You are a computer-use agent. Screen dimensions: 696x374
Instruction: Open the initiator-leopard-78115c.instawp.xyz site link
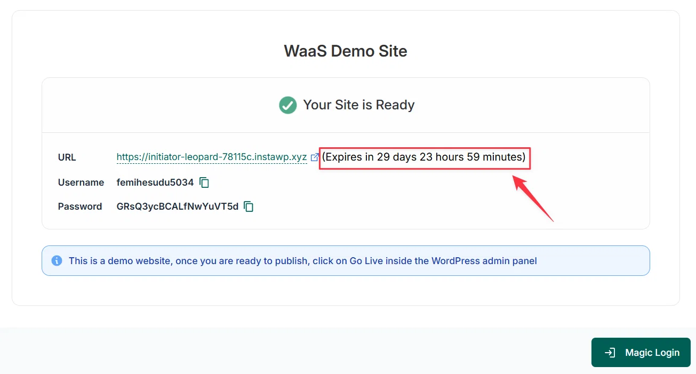pyautogui.click(x=212, y=157)
